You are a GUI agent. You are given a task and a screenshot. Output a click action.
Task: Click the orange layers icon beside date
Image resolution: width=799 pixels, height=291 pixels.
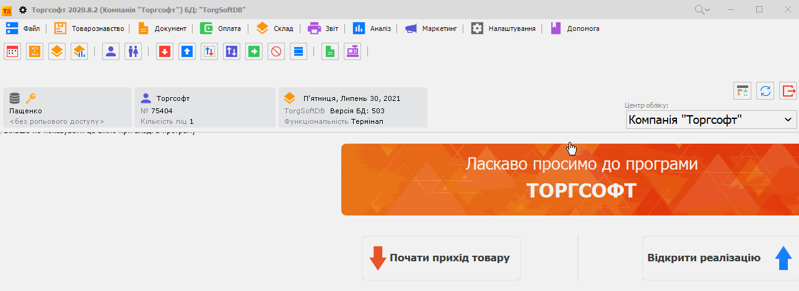[x=290, y=98]
